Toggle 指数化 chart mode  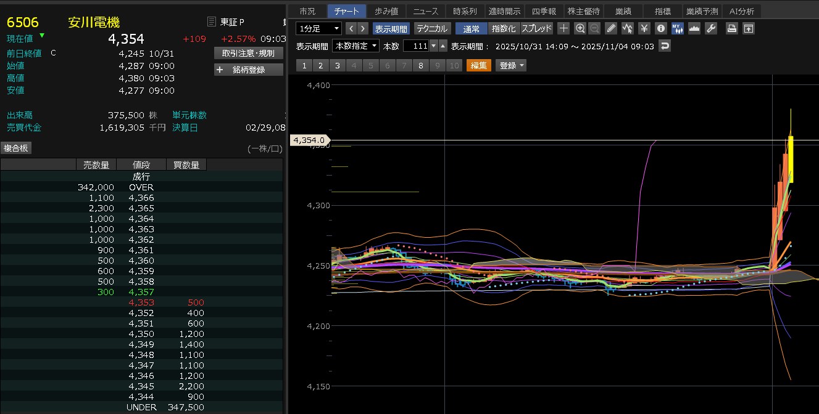[503, 28]
